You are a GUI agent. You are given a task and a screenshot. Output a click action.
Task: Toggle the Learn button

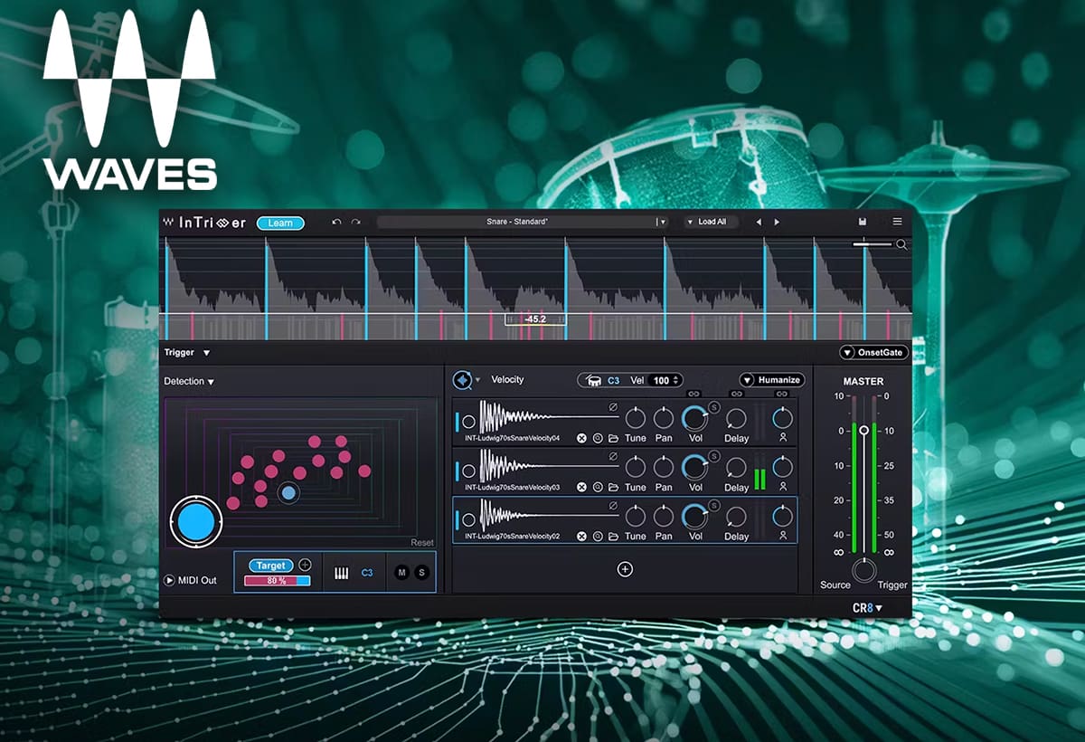pyautogui.click(x=280, y=223)
